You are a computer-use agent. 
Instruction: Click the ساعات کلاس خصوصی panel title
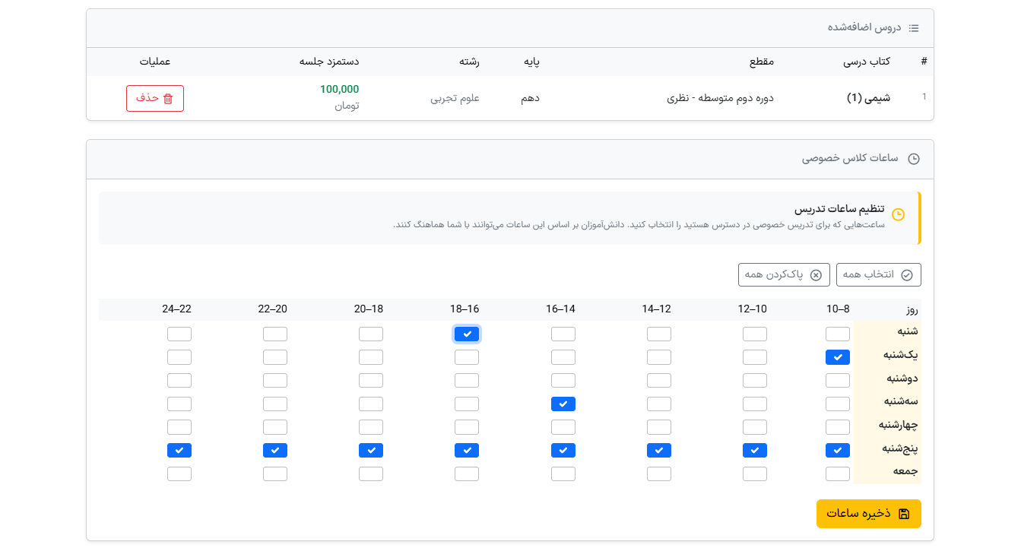pyautogui.click(x=850, y=158)
